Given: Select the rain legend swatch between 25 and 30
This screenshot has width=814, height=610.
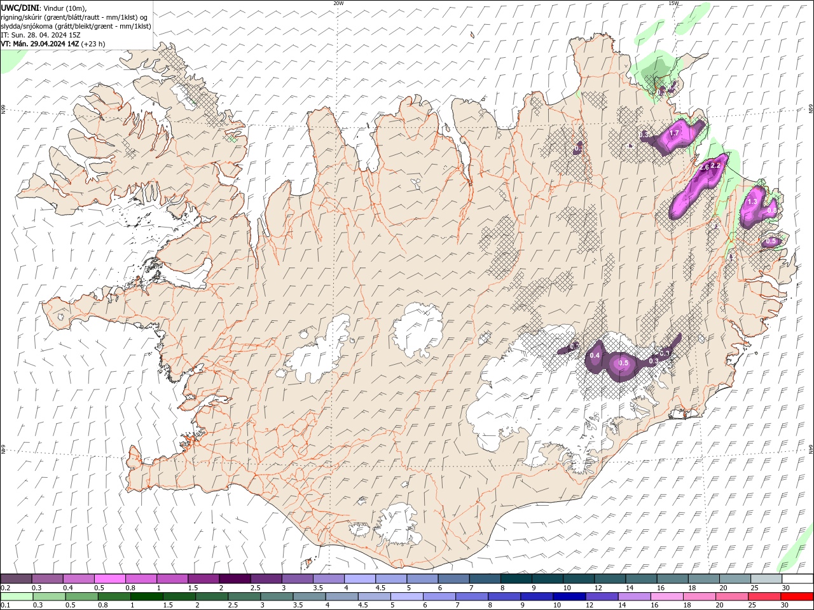Looking at the screenshot, I should 764,597.
